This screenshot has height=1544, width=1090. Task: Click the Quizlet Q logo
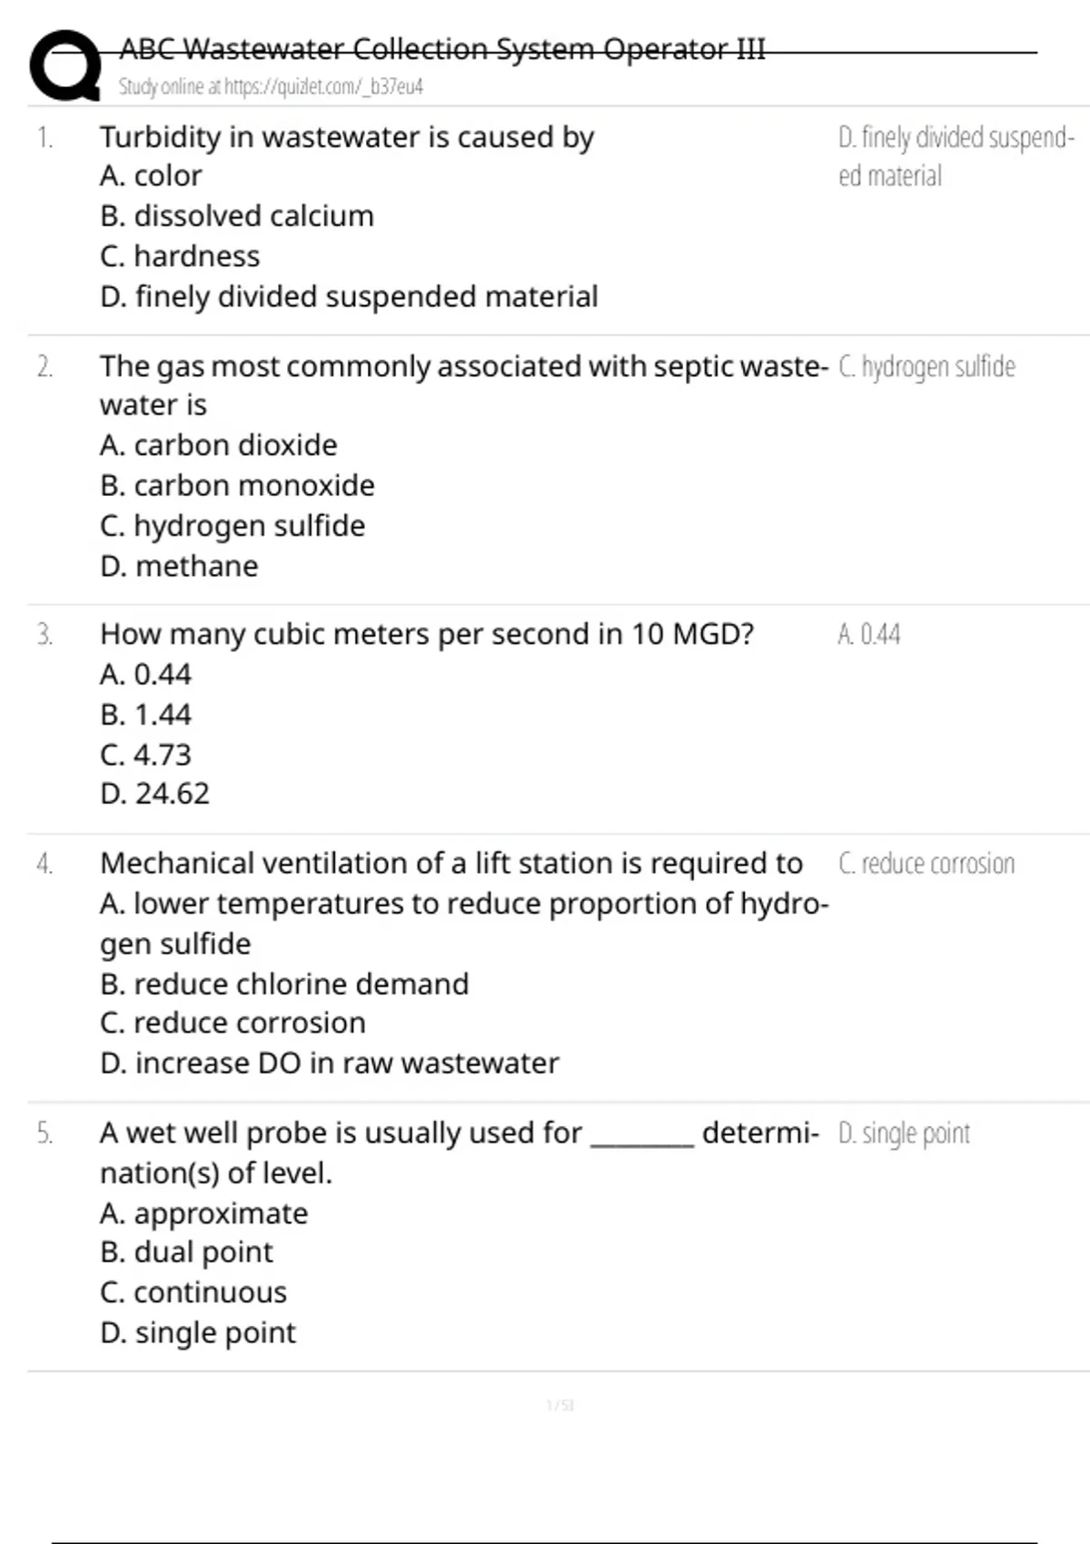click(x=65, y=65)
